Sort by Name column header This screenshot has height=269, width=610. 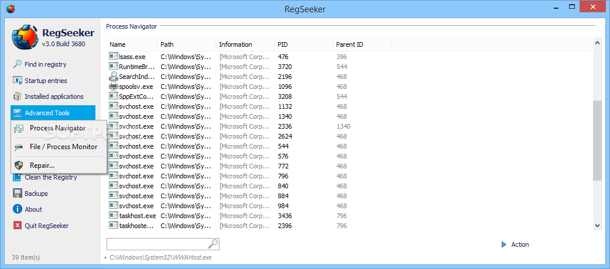coord(132,44)
